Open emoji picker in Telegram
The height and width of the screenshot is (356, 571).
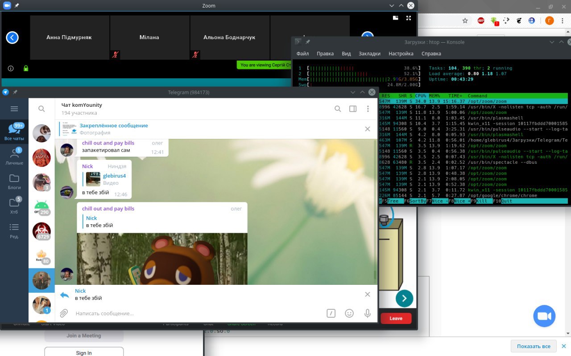349,313
